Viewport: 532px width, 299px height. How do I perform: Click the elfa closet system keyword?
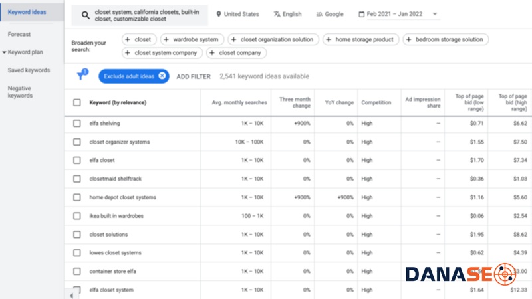(111, 290)
